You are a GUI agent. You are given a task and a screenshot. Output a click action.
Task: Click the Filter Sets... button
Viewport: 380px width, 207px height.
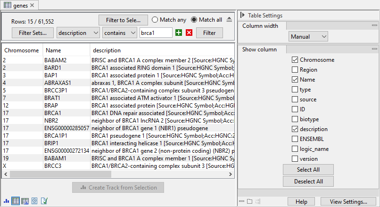(33, 33)
